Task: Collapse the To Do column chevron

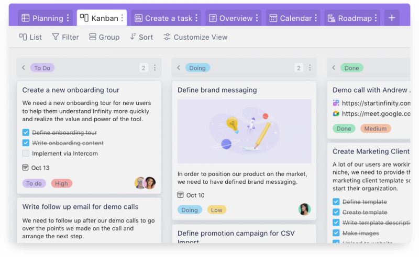Action: click(x=24, y=68)
